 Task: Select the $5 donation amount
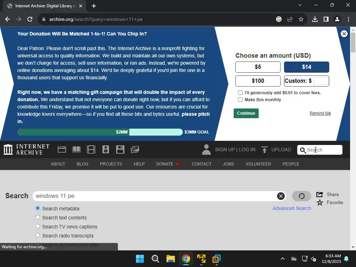coord(258,67)
